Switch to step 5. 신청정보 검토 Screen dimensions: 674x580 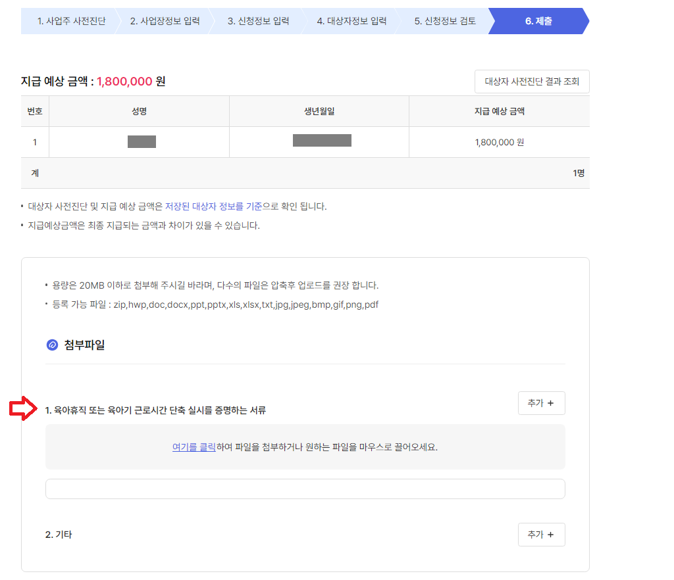tap(445, 21)
